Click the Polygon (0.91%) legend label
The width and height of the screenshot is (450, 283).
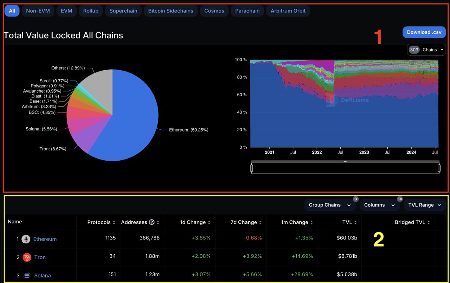pyautogui.click(x=47, y=86)
